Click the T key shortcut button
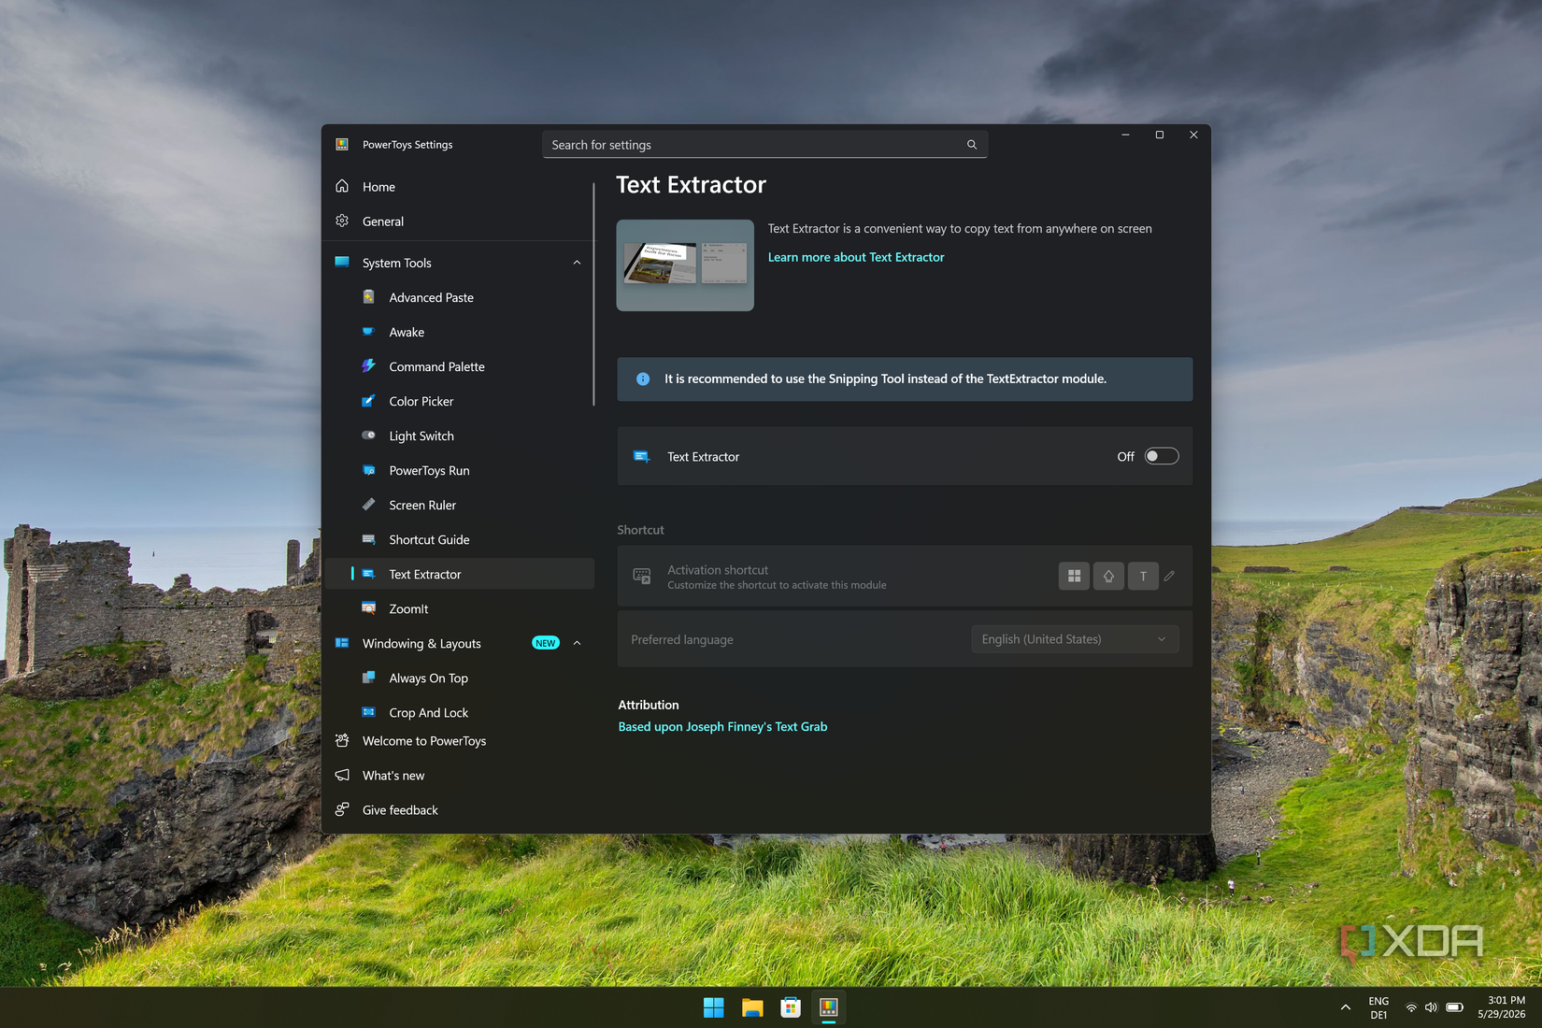The height and width of the screenshot is (1028, 1542). 1143,576
